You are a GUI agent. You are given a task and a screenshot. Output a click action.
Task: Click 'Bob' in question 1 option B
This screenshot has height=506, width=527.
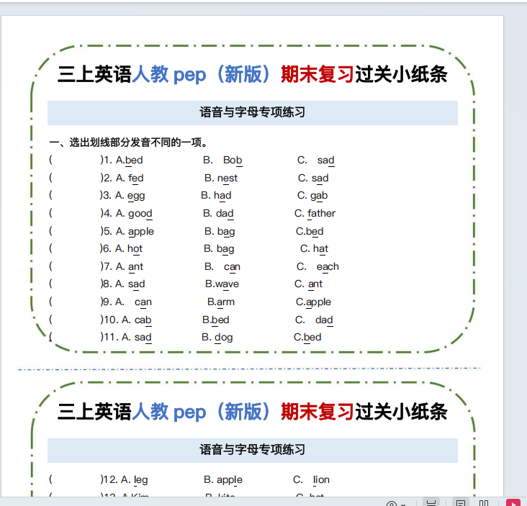(233, 161)
